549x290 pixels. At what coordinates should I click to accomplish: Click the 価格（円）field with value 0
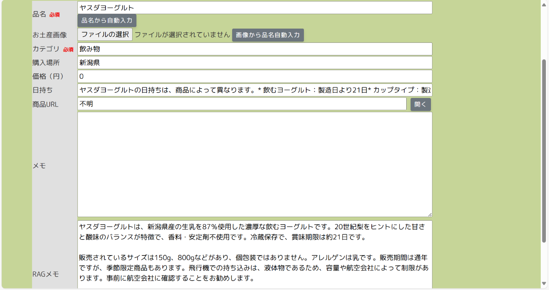(x=255, y=76)
